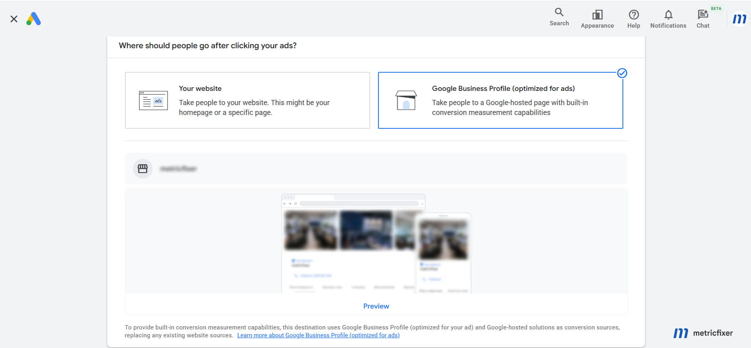Close the campaign setup with the X icon
The height and width of the screenshot is (348, 751).
[x=14, y=19]
